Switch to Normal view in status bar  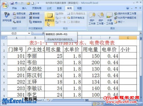95,103
